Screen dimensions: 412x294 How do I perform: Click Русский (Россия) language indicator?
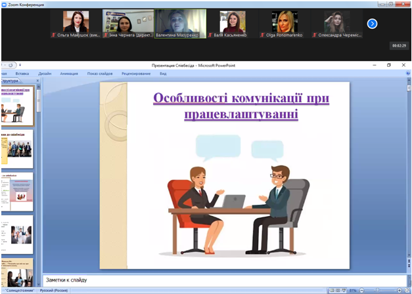[x=54, y=290]
